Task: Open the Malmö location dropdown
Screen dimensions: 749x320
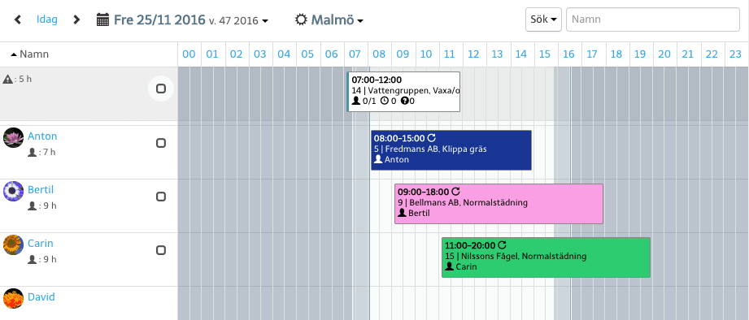Action: [x=329, y=20]
